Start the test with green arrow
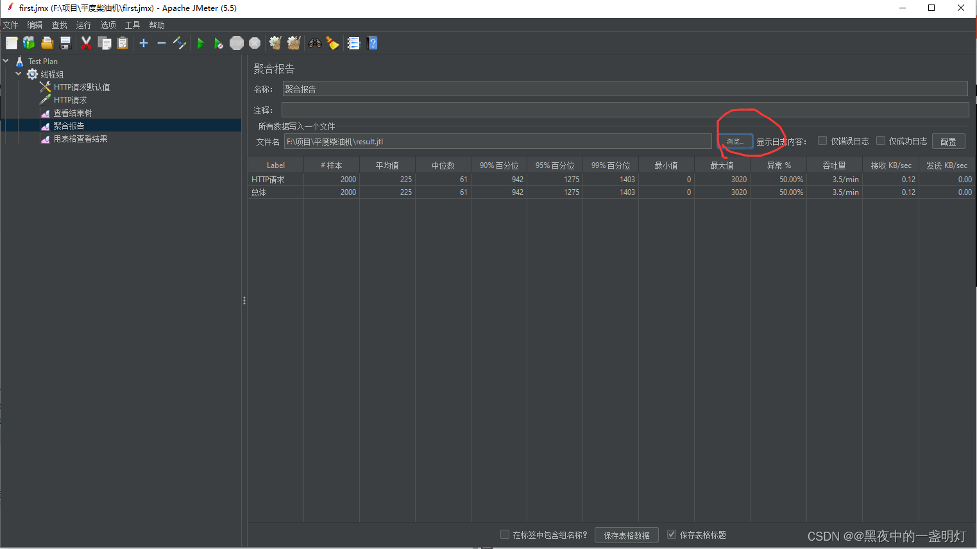 (201, 43)
